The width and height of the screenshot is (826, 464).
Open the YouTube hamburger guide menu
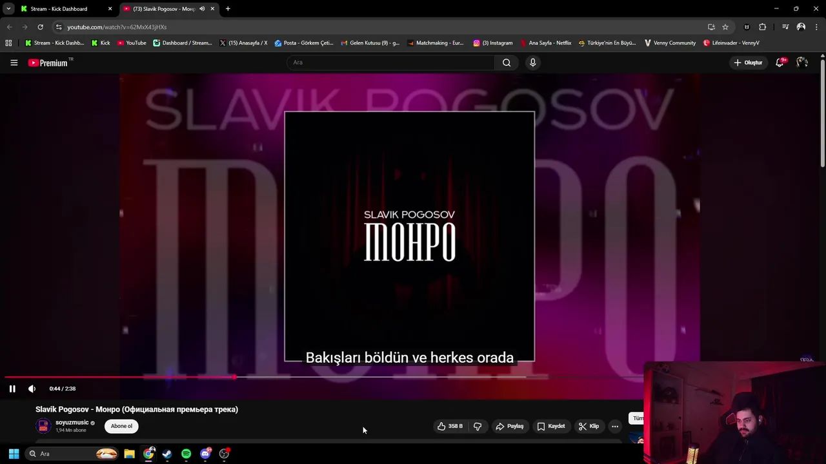14,63
